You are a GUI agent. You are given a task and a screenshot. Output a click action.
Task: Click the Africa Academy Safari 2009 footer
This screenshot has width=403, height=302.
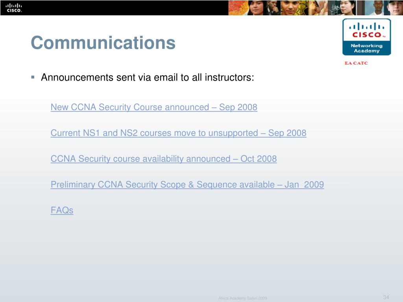pyautogui.click(x=242, y=298)
